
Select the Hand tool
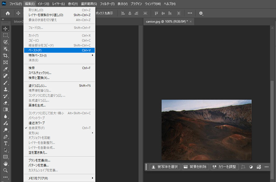(x=6, y=164)
